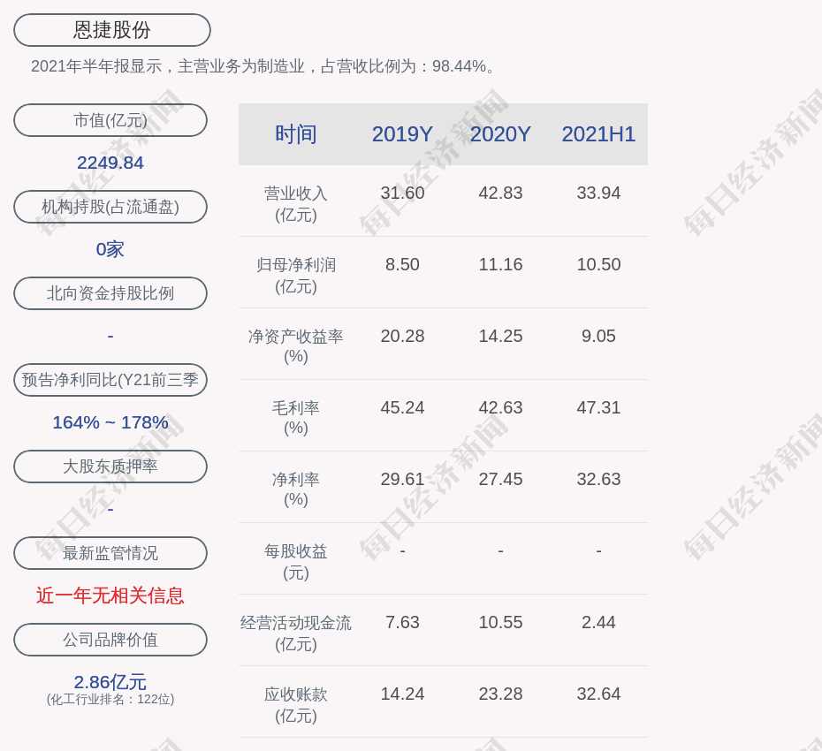
Task: Select ROE value 14.25
Action: point(500,336)
